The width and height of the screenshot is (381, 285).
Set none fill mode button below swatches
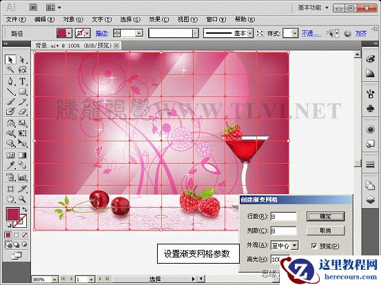tap(25, 235)
